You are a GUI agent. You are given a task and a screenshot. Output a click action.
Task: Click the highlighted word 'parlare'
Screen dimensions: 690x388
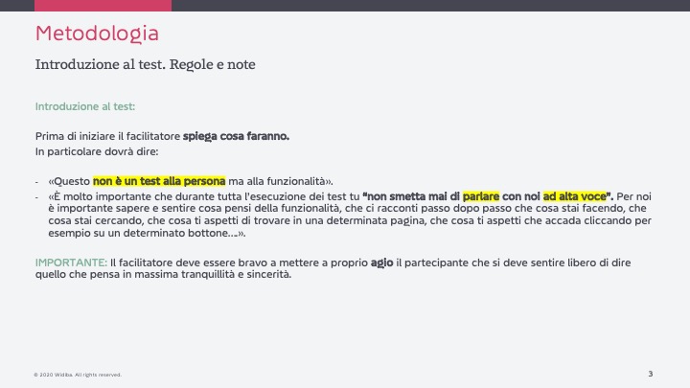click(x=481, y=196)
